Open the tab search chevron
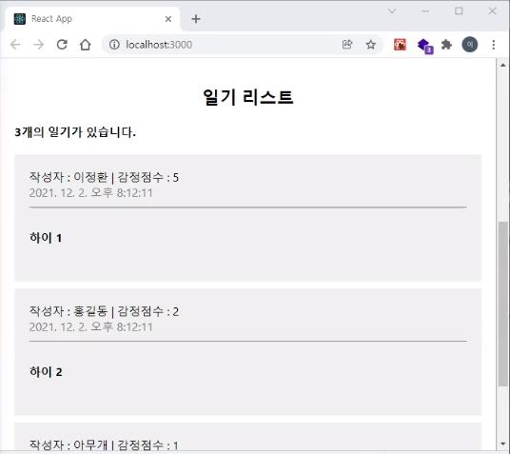510x454 pixels. (392, 11)
